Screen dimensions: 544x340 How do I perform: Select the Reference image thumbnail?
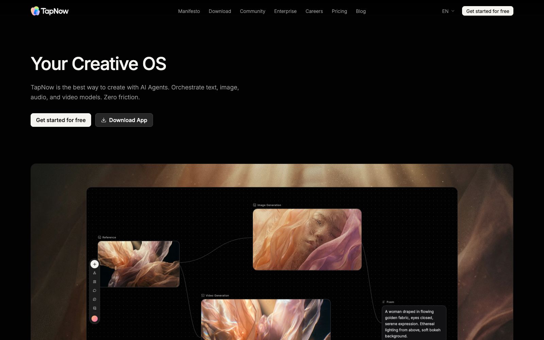click(x=139, y=264)
